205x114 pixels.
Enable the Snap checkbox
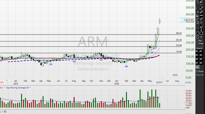point(197,43)
